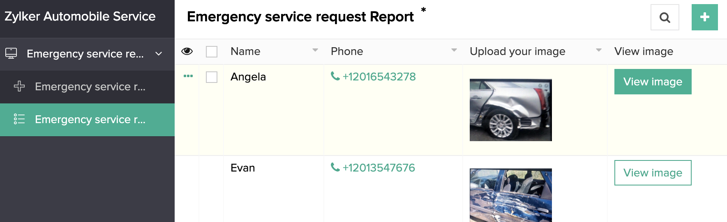Open the three-dot menu for Angela's row
Image resolution: width=727 pixels, height=222 pixels.
188,76
